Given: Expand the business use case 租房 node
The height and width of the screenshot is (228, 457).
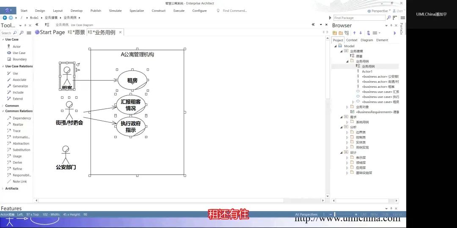Looking at the screenshot, I should (353, 102).
